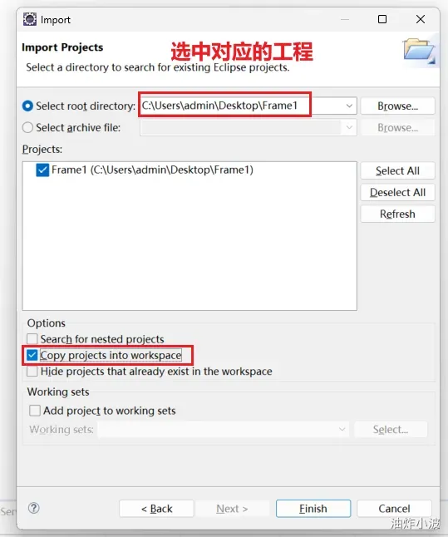Image resolution: width=448 pixels, height=537 pixels.
Task: Select the root directory radio button
Action: coord(27,106)
